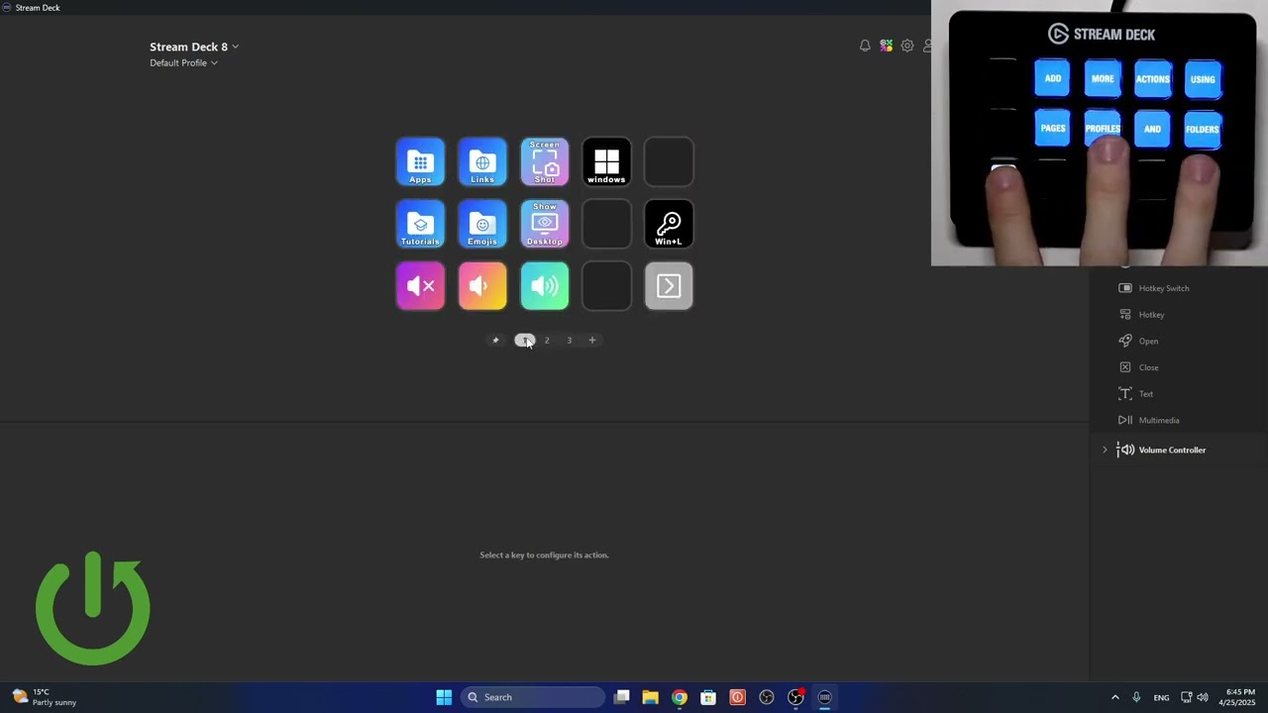
Task: Open the notifications bell
Action: 865,46
